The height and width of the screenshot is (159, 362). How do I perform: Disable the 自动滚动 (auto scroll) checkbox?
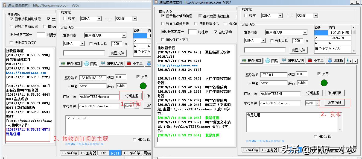216,32
